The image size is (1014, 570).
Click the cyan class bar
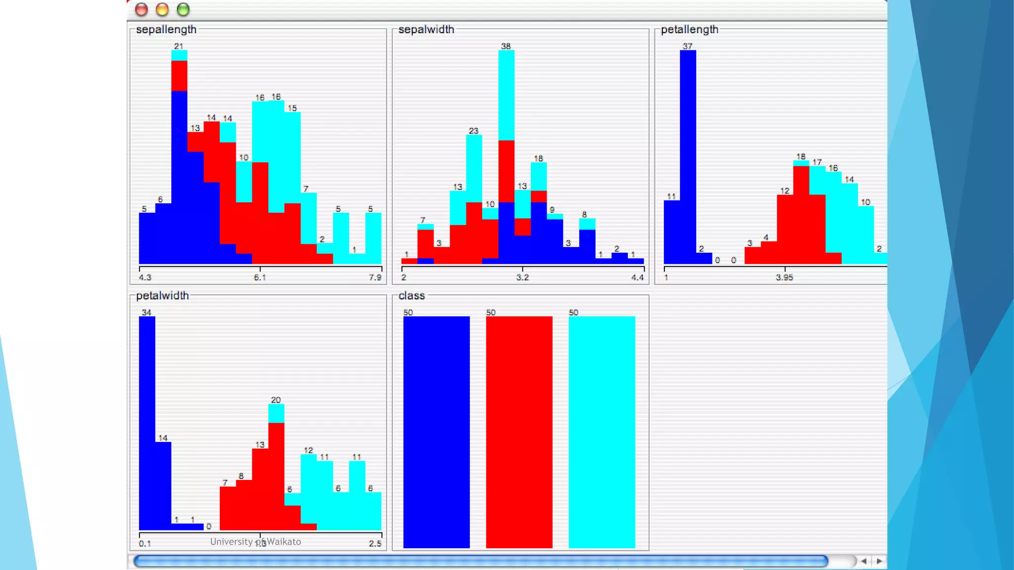tap(602, 431)
